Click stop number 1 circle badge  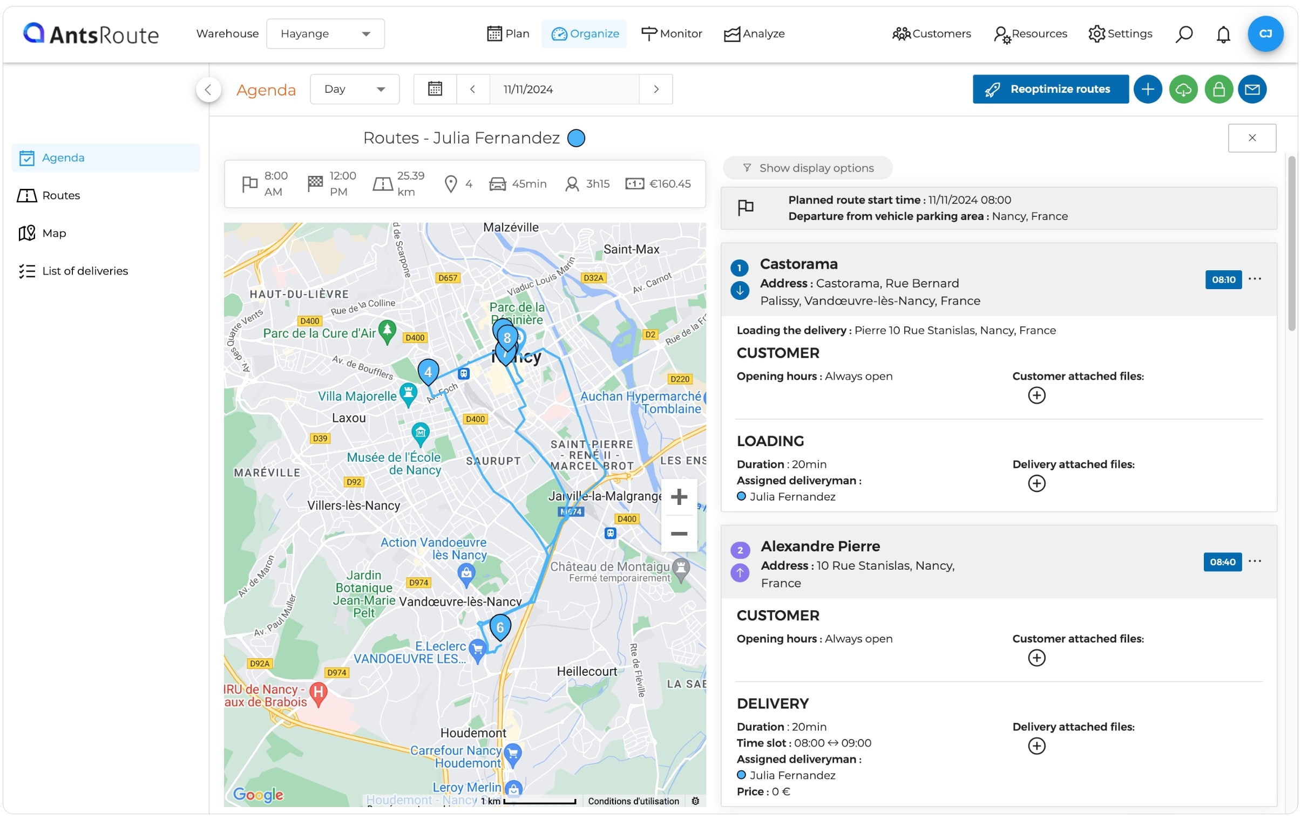click(739, 268)
